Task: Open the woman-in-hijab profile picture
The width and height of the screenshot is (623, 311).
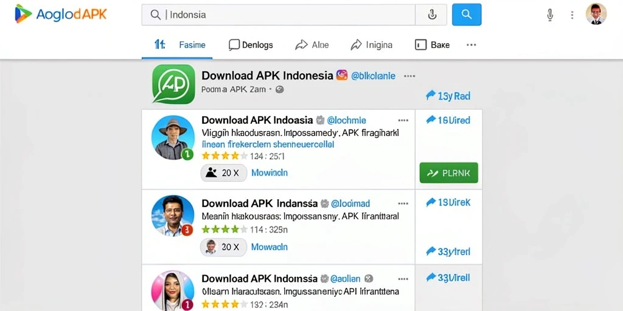Action: coord(173,291)
